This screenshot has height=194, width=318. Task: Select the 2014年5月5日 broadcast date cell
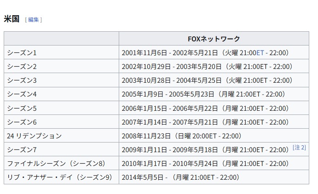180,177
